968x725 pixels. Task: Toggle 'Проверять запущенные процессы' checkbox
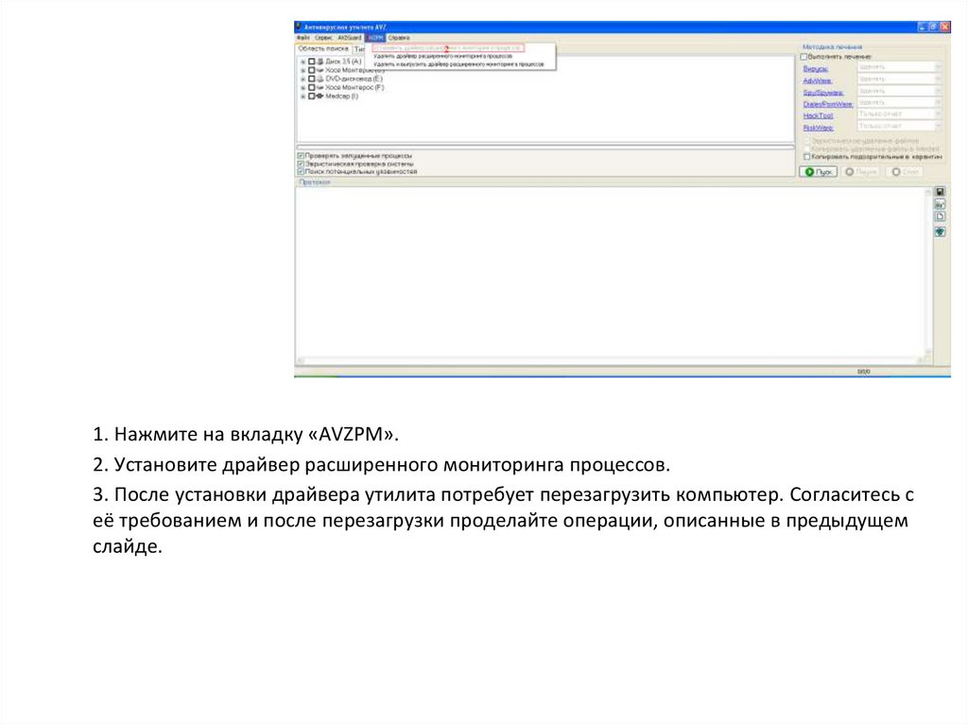[301, 156]
